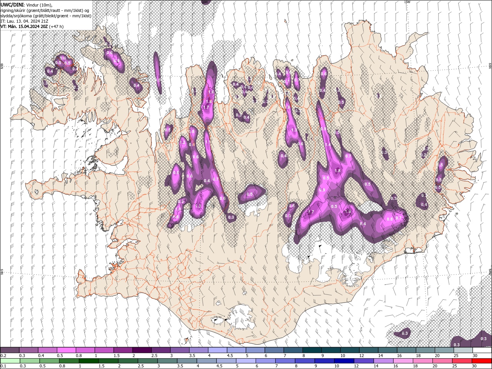Viewport: 492px width, 369px height.
Task: Select the top legend swatch between 20 and 25
Action: 444,350
